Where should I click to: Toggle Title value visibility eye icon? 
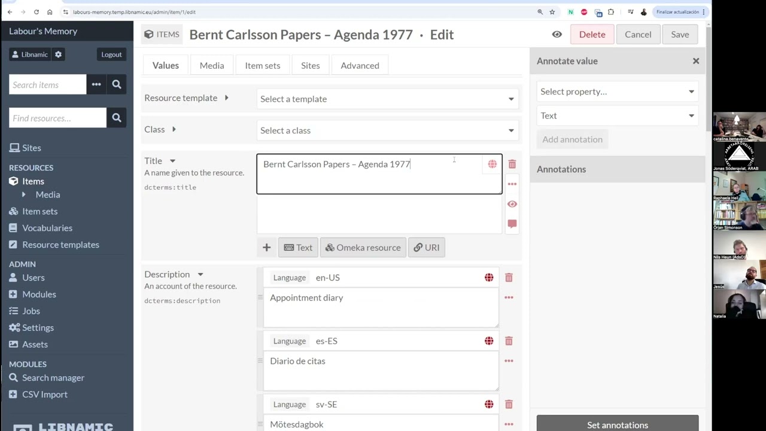pos(512,204)
